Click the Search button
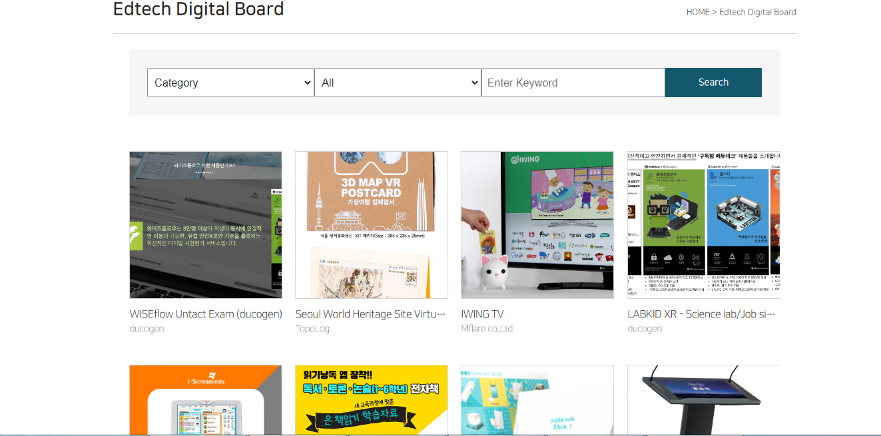 coord(713,83)
